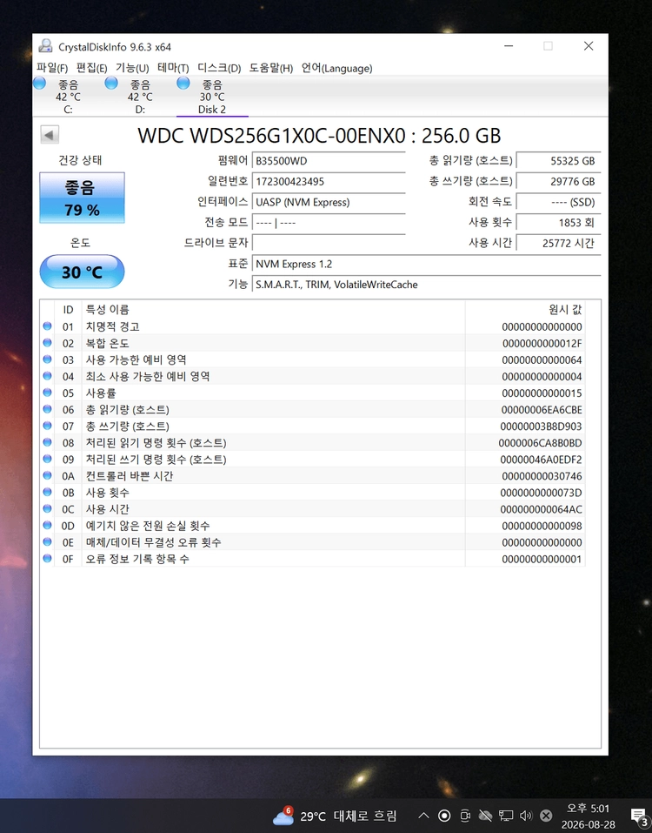The image size is (652, 833).
Task: Click power on hours value 25772 시간
Action: point(559,244)
